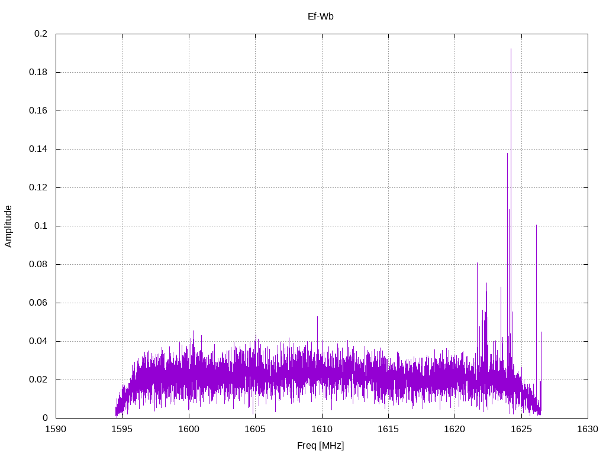This screenshot has width=606, height=454.
Task: Click the x-axis tick label 1590
Action: pos(56,429)
